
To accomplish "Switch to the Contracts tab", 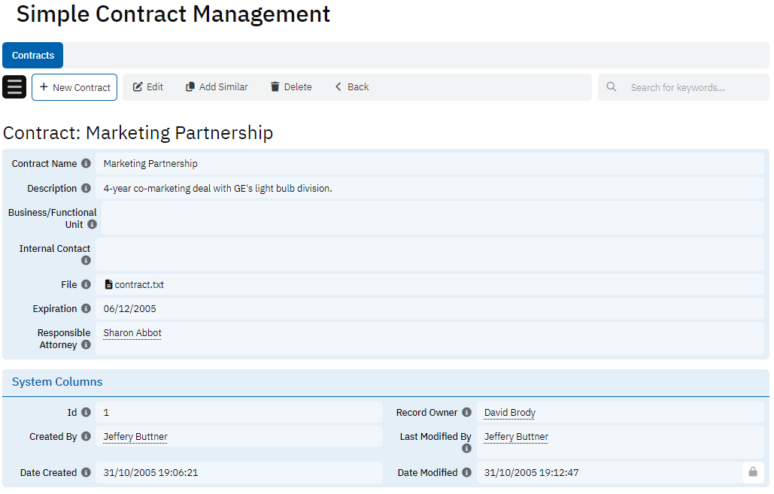I will pos(33,56).
